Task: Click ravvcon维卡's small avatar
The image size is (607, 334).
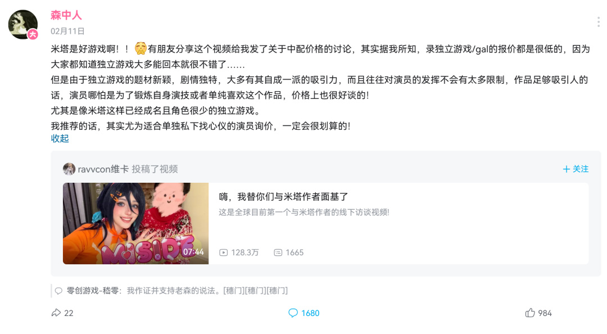Action: click(69, 169)
